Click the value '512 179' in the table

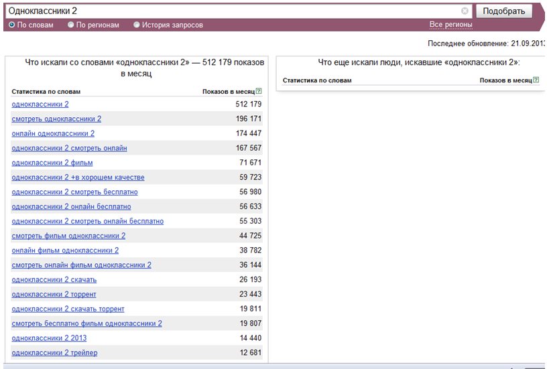pos(249,104)
